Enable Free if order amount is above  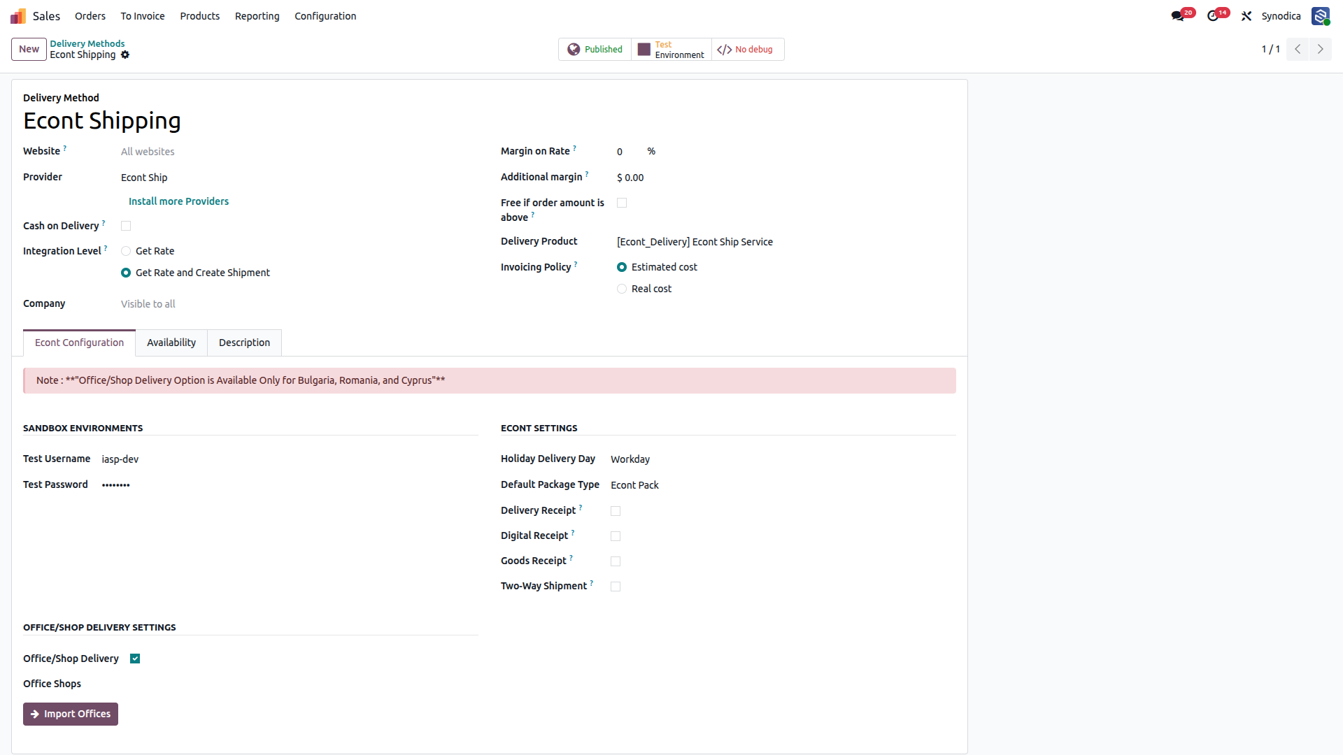622,203
